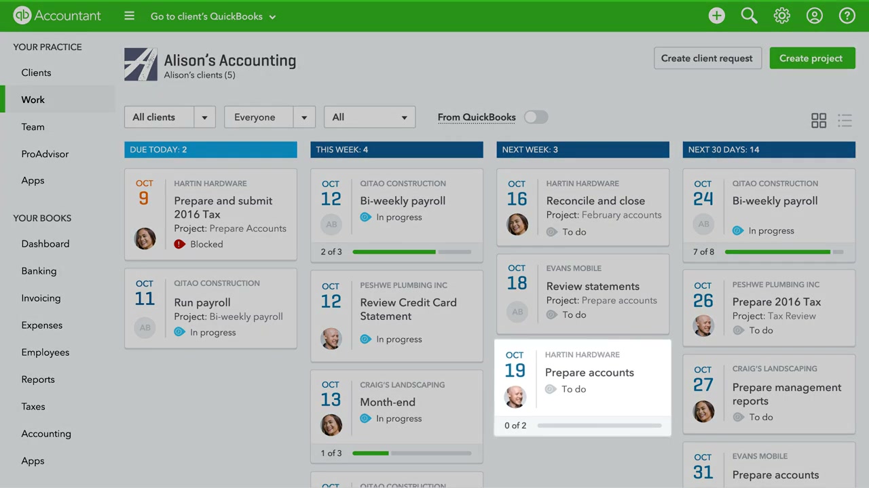869x488 pixels.
Task: Open Expenses in the sidebar
Action: (x=41, y=325)
